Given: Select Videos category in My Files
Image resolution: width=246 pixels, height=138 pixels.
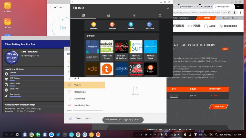Looking at the screenshot, I should (x=84, y=85).
